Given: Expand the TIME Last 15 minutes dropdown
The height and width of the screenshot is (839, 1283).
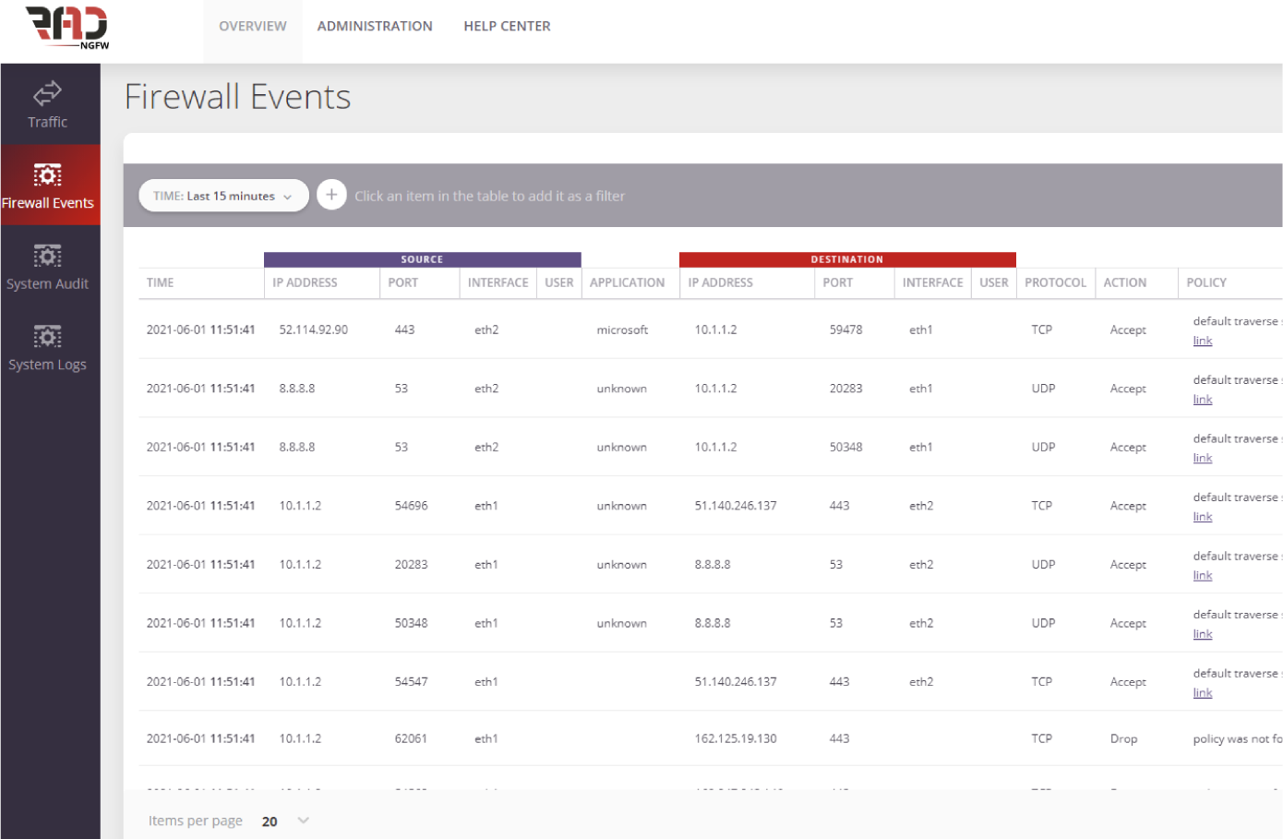Looking at the screenshot, I should (223, 196).
